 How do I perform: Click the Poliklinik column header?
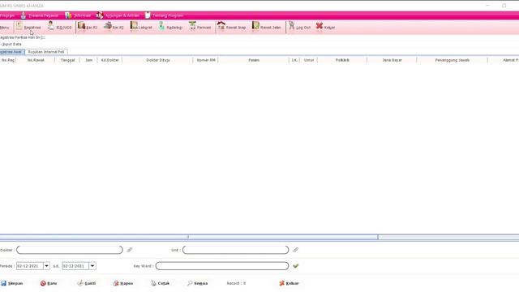coord(342,60)
